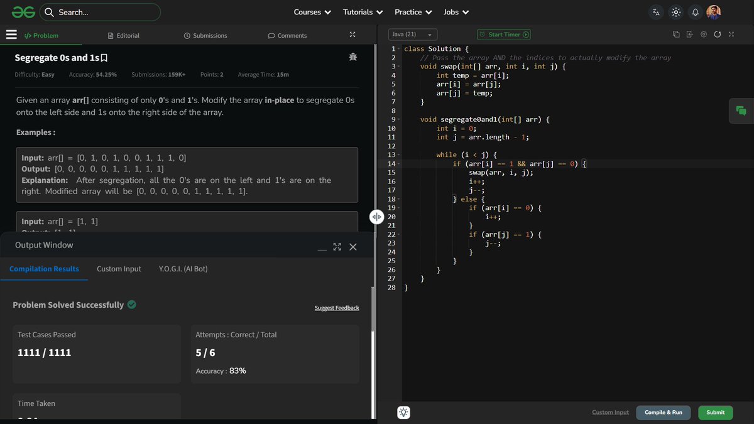Open the Tutorials dropdown
Screen dimensions: 754x424
pyautogui.click(x=363, y=11)
